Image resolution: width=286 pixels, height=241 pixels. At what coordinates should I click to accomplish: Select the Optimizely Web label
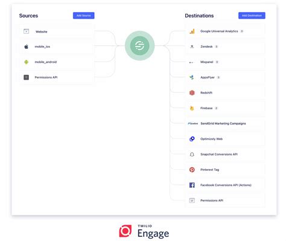(211, 139)
